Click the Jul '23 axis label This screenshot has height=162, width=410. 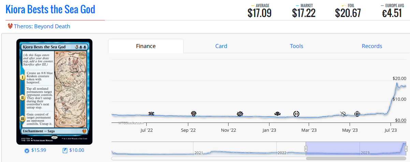click(391, 130)
